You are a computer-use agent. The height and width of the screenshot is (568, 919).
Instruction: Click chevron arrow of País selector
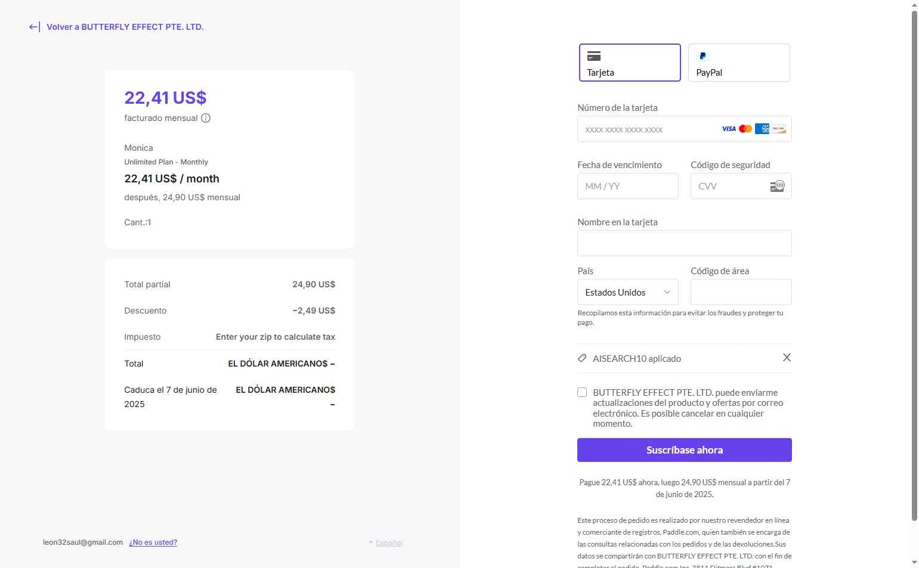pos(667,292)
